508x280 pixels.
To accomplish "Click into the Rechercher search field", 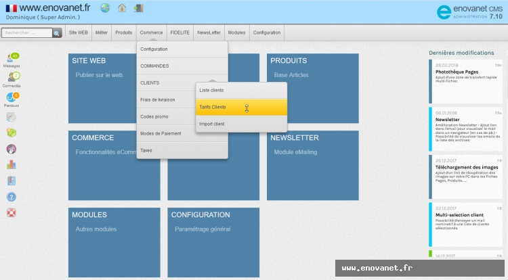I will pos(27,32).
